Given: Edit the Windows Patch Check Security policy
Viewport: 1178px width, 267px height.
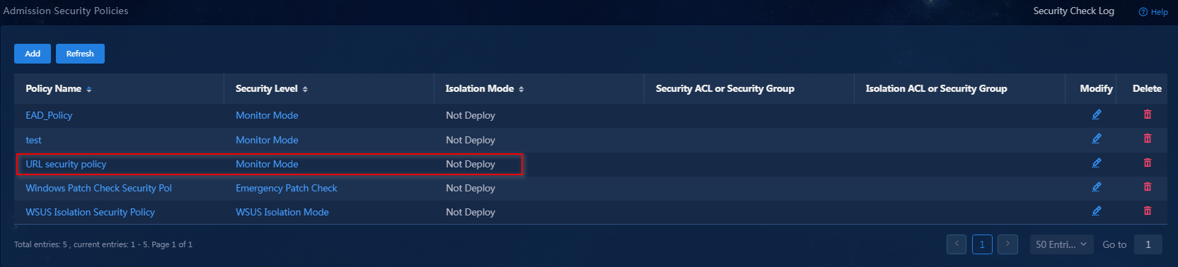Looking at the screenshot, I should (x=1096, y=187).
